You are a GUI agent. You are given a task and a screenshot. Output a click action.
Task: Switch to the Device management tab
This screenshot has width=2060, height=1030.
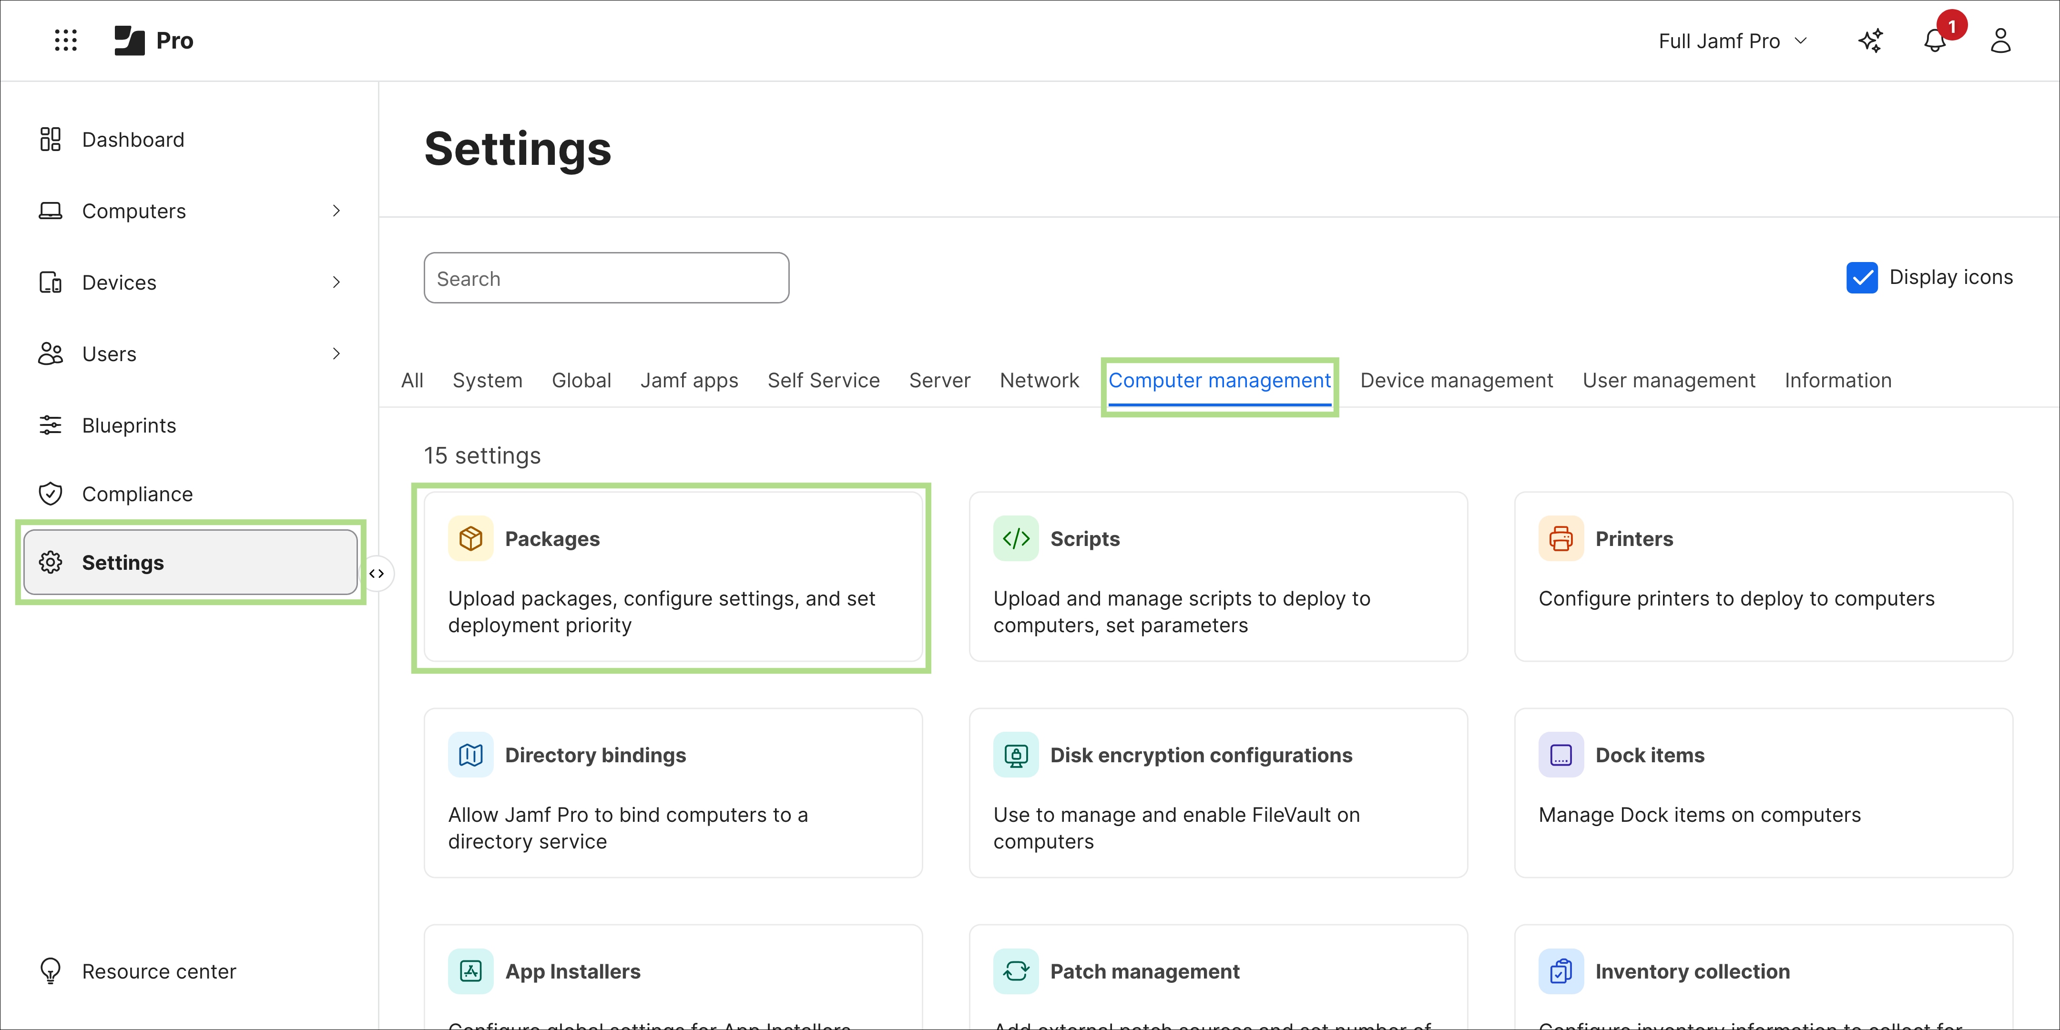[x=1456, y=380]
